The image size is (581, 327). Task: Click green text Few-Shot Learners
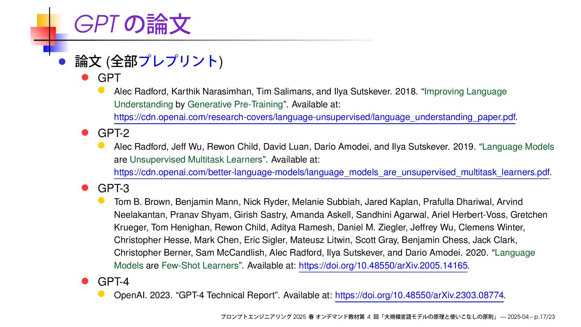(x=200, y=266)
